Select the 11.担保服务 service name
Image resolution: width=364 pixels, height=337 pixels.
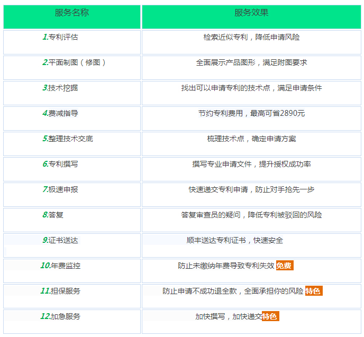pyautogui.click(x=60, y=291)
